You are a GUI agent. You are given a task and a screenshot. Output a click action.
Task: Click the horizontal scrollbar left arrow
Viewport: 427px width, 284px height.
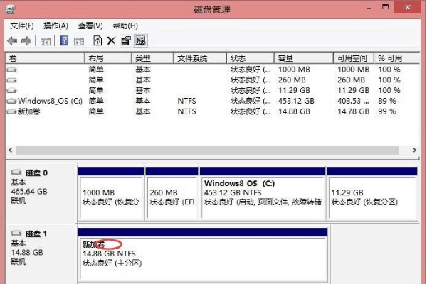(11, 150)
